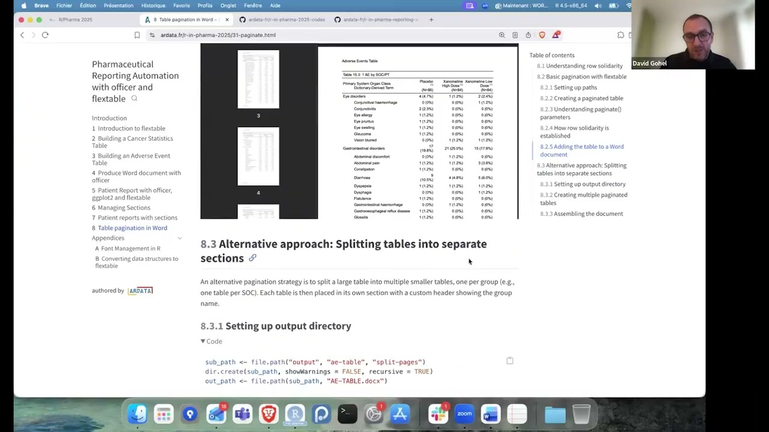The image size is (769, 432).
Task: Reload the page with the refresh icon
Action: pyautogui.click(x=45, y=35)
